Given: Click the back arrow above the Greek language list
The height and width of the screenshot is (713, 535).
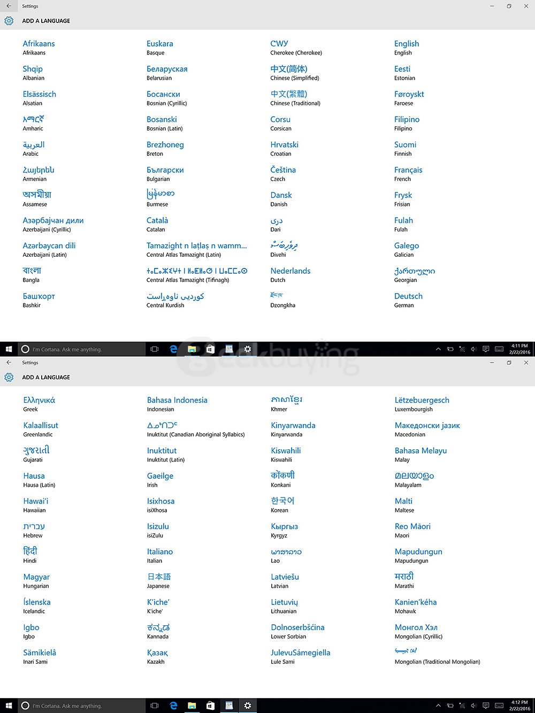Looking at the screenshot, I should coord(9,363).
